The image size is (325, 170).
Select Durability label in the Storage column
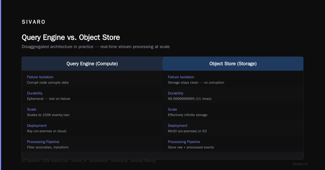pos(175,93)
